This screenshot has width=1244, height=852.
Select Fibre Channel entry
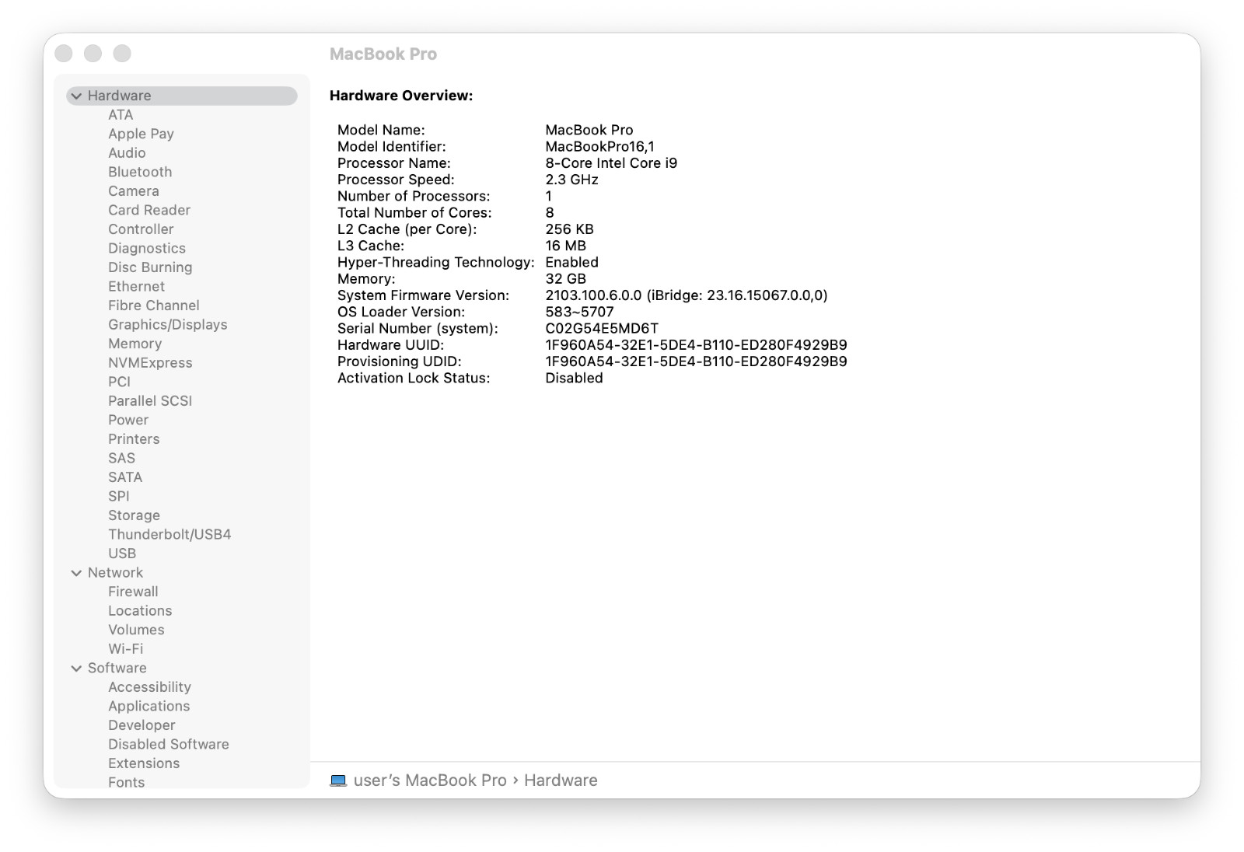[154, 306]
